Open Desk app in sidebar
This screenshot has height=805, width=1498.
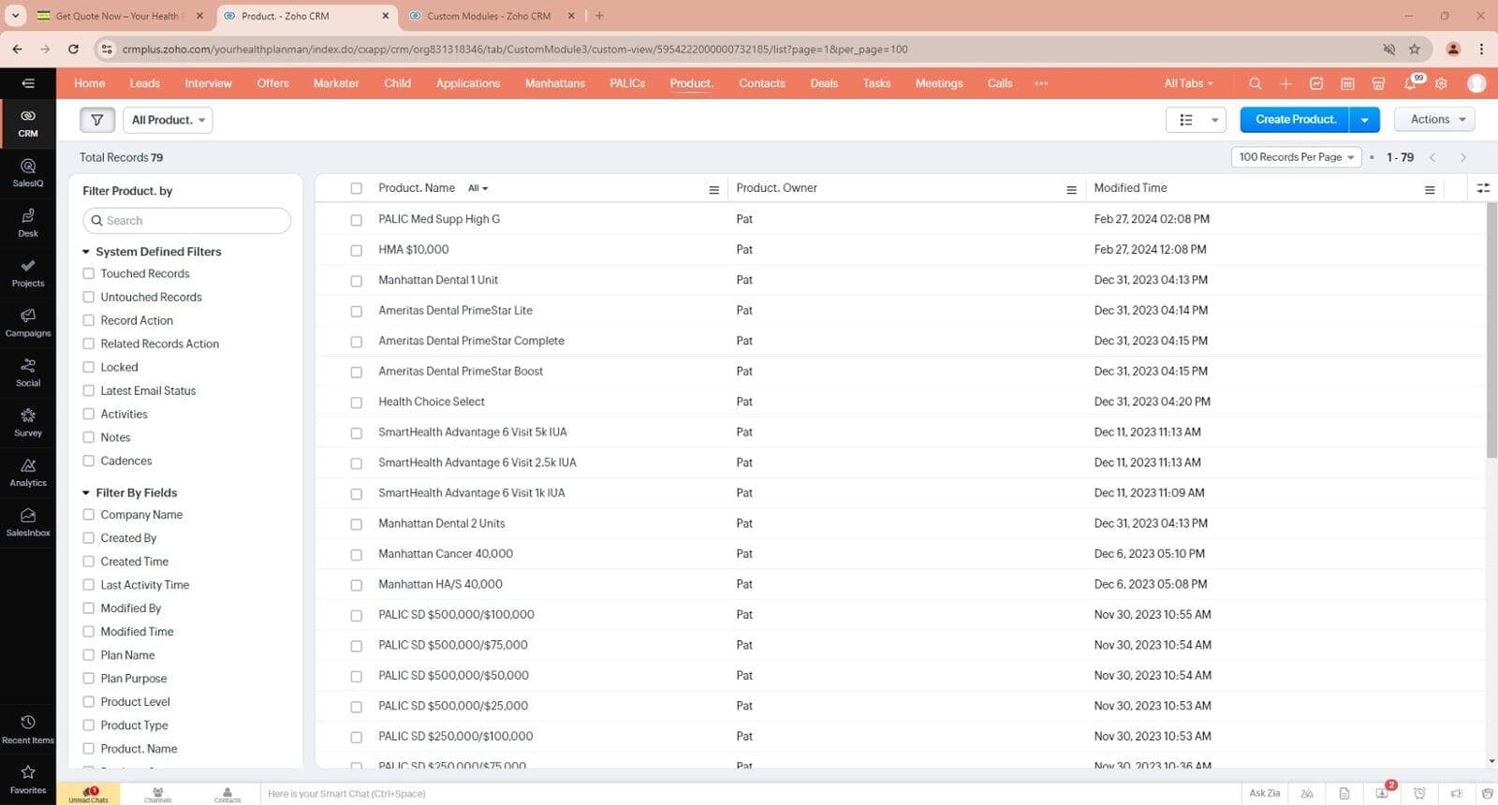[x=28, y=223]
